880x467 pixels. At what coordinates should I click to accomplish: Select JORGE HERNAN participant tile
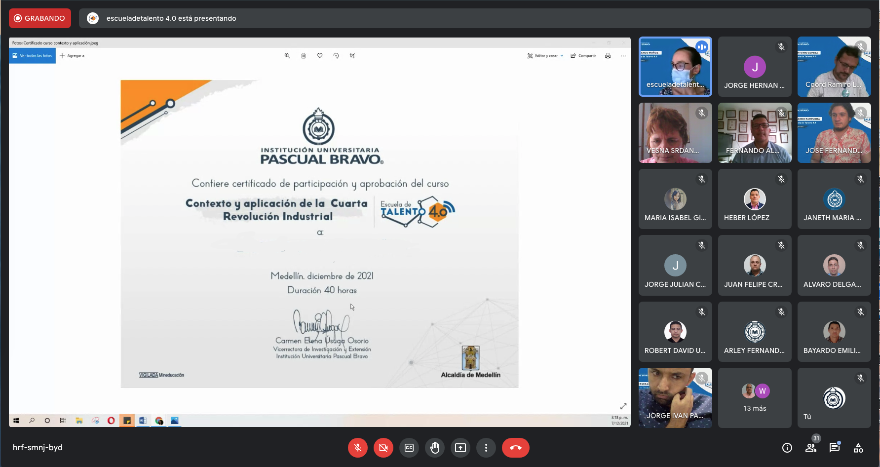(755, 66)
